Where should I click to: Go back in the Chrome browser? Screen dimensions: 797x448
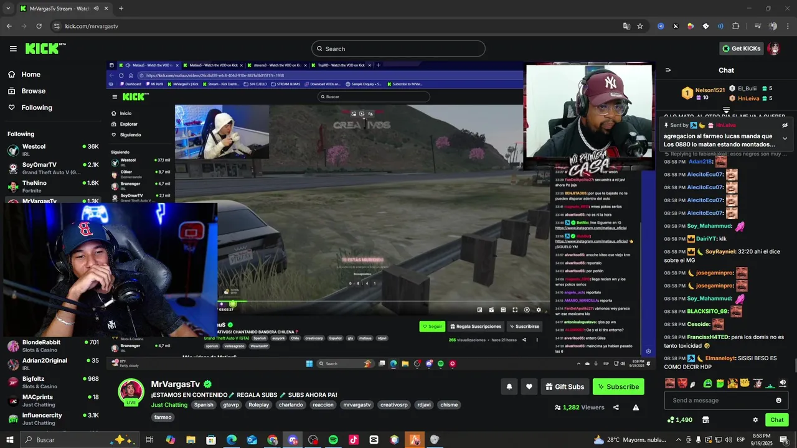(x=9, y=26)
